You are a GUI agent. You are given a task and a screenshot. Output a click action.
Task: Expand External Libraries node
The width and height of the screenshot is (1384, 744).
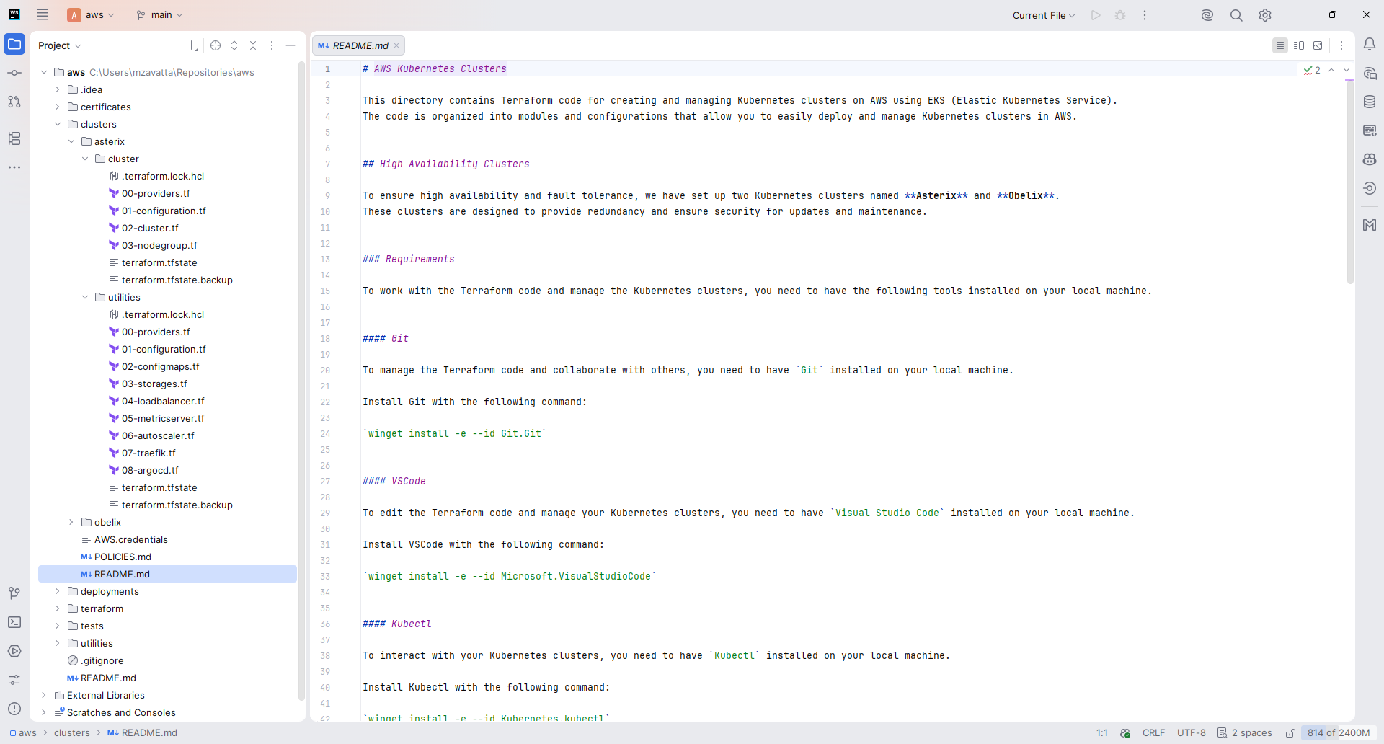pyautogui.click(x=44, y=696)
